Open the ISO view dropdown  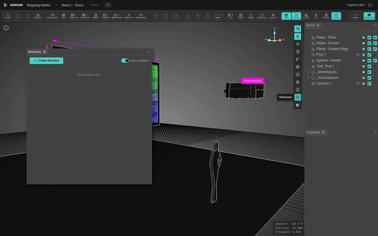[231, 16]
